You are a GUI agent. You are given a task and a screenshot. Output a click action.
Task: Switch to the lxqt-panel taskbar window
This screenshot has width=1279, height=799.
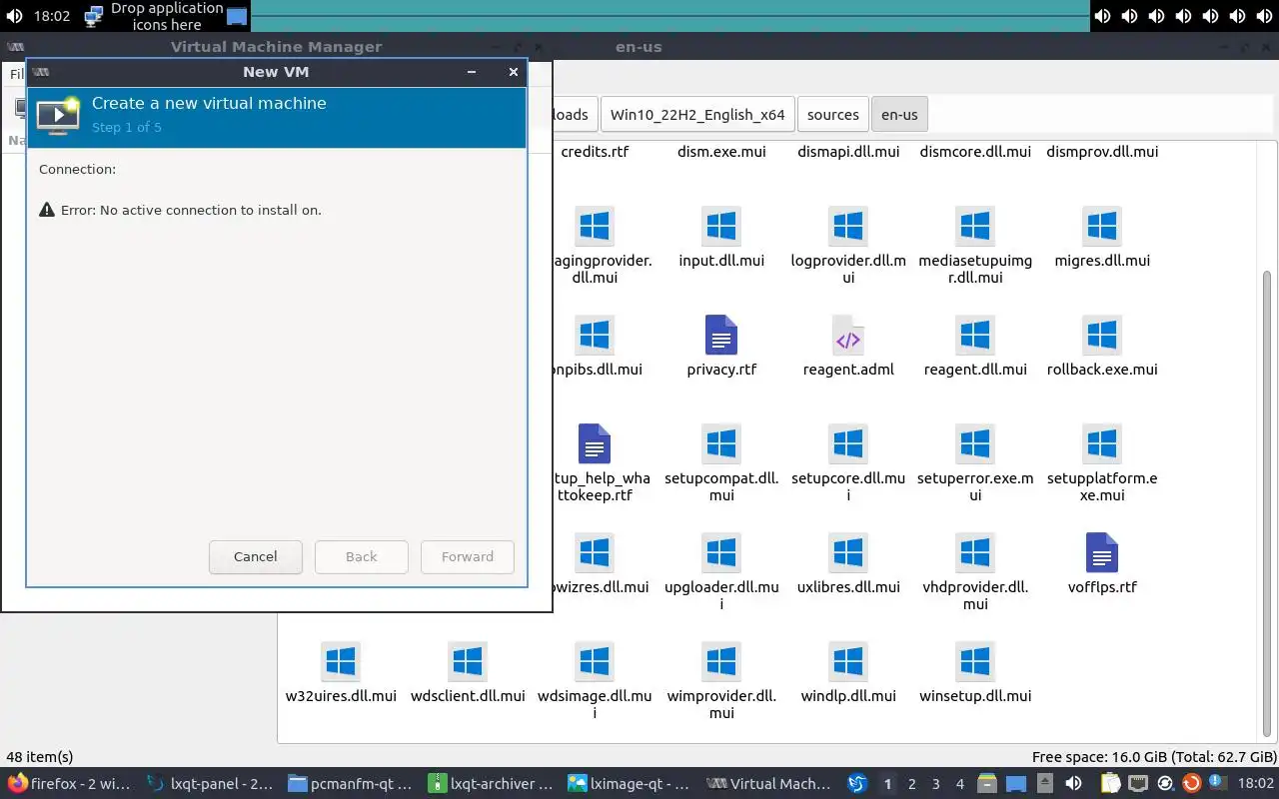210,784
